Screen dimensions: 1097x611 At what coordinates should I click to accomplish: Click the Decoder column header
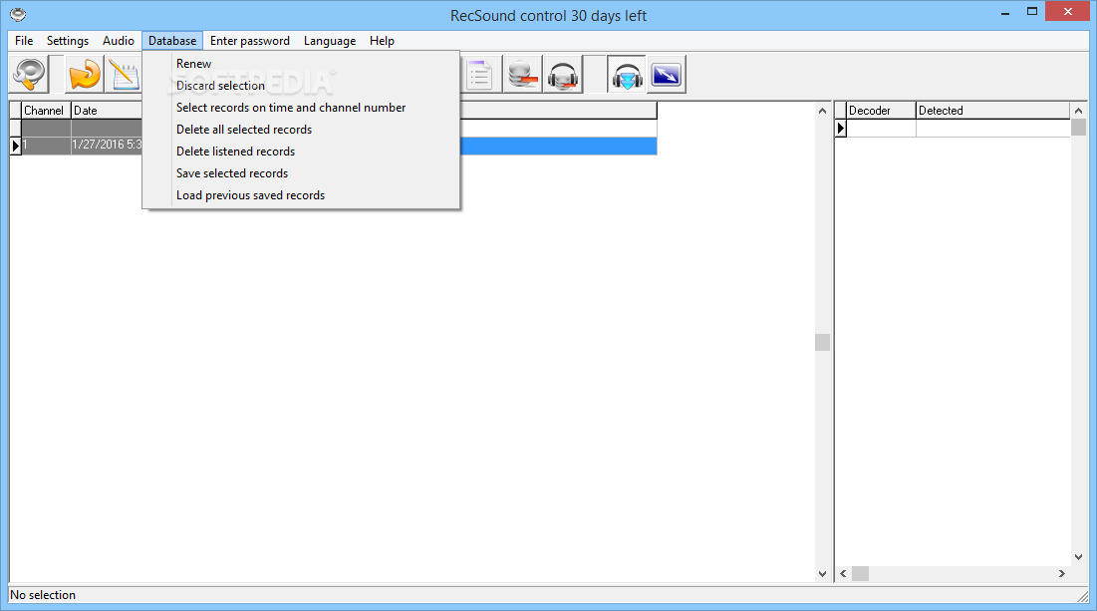pyautogui.click(x=881, y=111)
